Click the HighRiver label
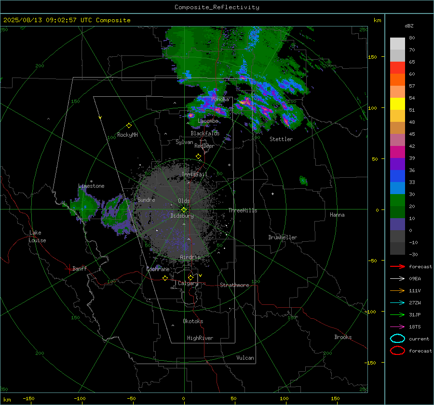This screenshot has width=434, height=405. click(x=200, y=338)
